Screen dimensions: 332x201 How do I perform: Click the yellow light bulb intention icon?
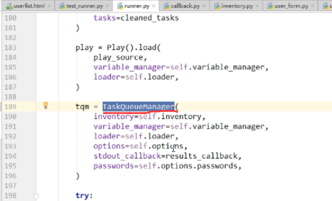coord(46,105)
